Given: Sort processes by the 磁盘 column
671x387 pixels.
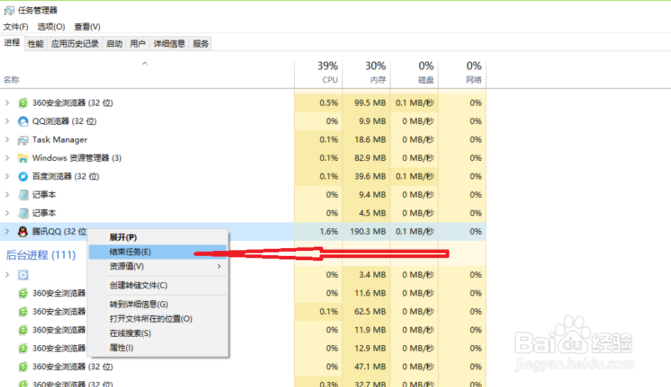Looking at the screenshot, I should [415, 74].
